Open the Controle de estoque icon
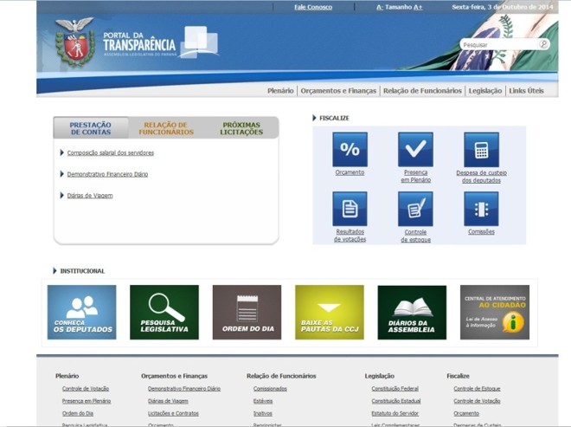571x427 pixels. click(x=415, y=209)
